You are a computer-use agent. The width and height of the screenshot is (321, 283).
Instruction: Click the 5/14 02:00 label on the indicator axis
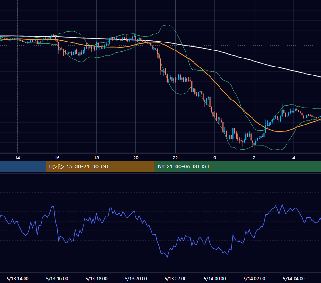point(254,278)
